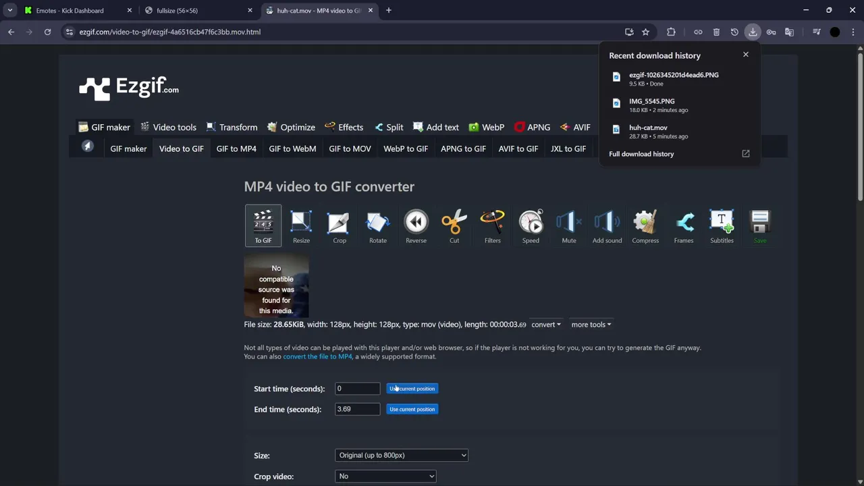Open the Reverse video tool
The height and width of the screenshot is (486, 864).
point(416,225)
